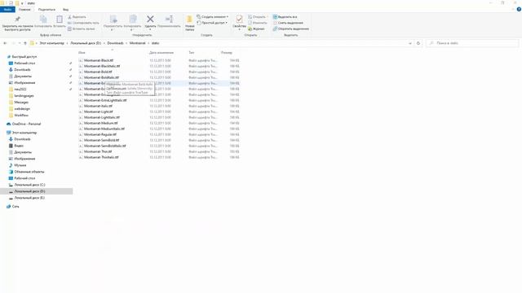Image resolution: width=522 pixels, height=293 pixels.
Task: Select file Montserrat-Bold.ttf
Action: [98, 72]
